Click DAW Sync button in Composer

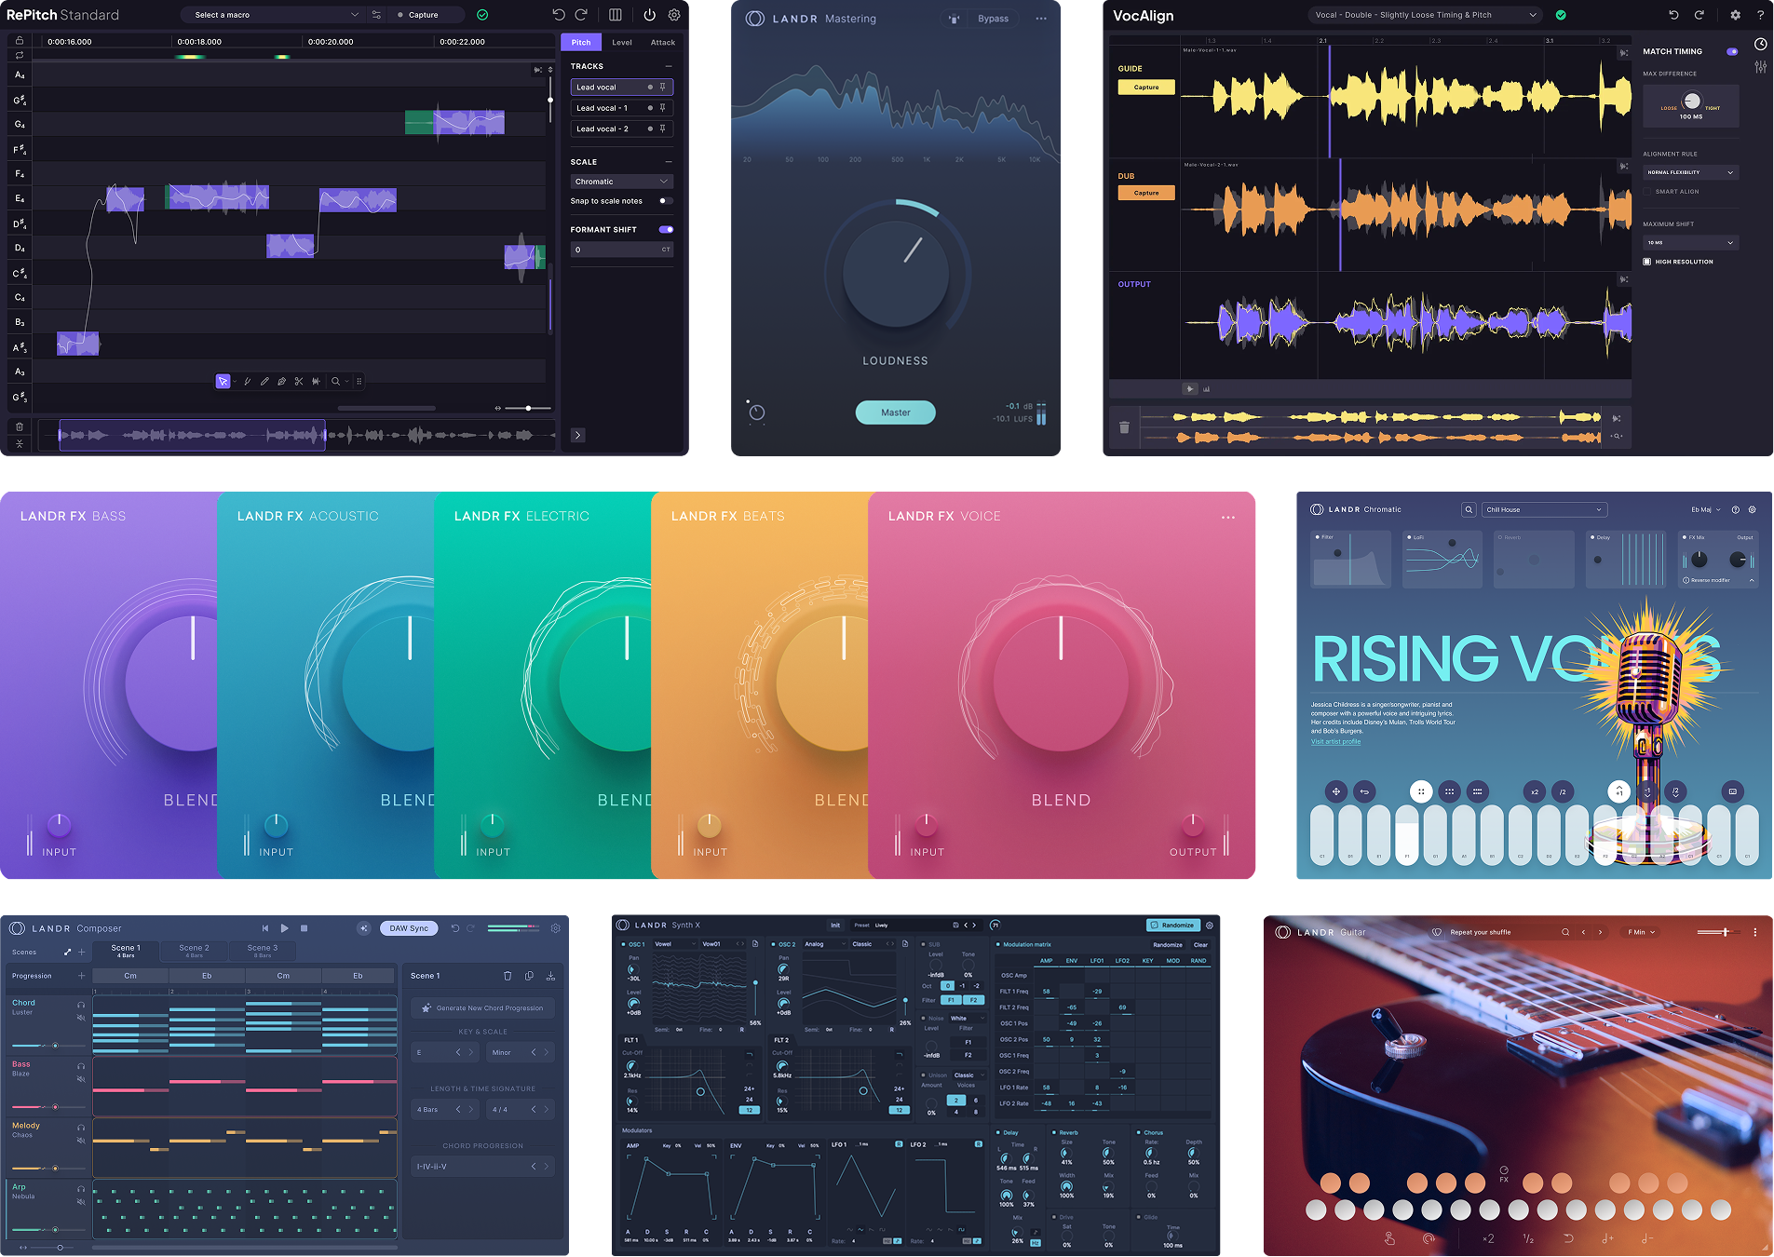coord(409,928)
